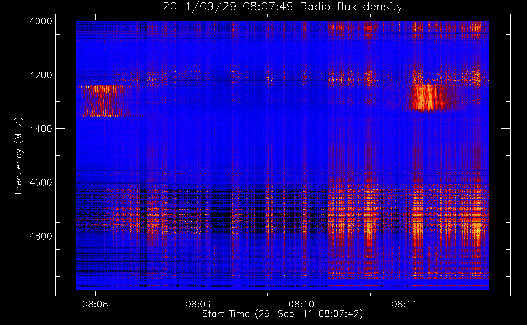Click the 08:11 time axis label
This screenshot has width=527, height=325.
click(x=404, y=304)
